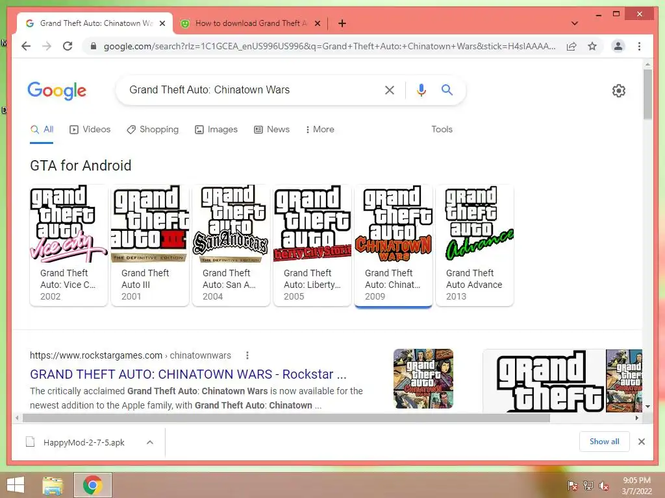Close the How to download Grand Theft tab
Viewport: 665px width, 498px height.
click(x=317, y=23)
